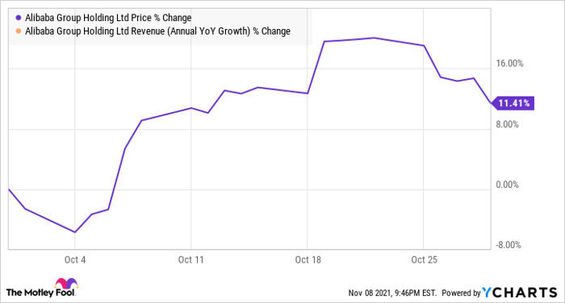Viewport: 565px width, 303px height.
Task: Click the lowest point of price line at Oct 4
Action: click(75, 232)
